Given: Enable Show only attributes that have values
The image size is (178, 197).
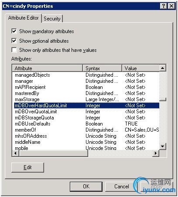Looking at the screenshot, I should pyautogui.click(x=14, y=50).
